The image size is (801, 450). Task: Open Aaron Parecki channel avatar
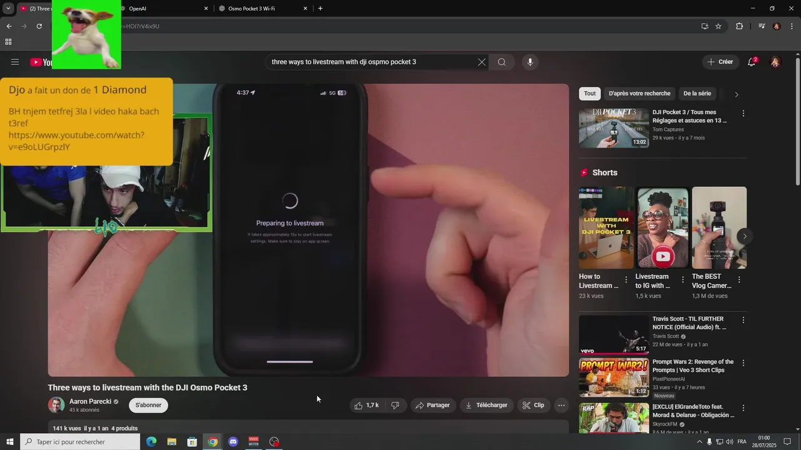pyautogui.click(x=56, y=405)
